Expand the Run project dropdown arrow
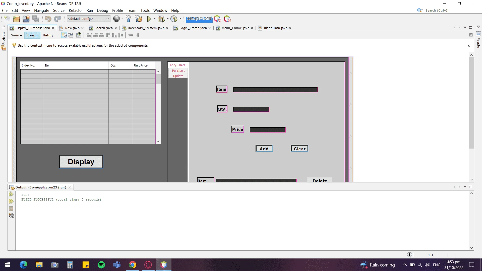Screen dimensions: 482x271 [x=155, y=19]
